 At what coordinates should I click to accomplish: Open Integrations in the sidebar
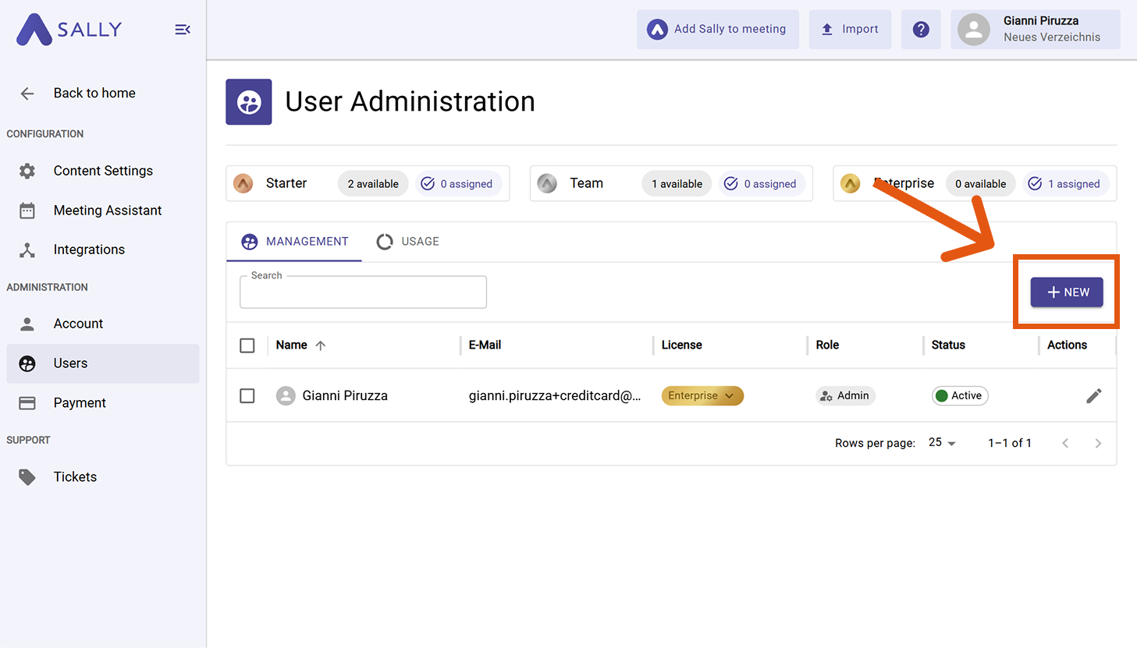coord(103,250)
